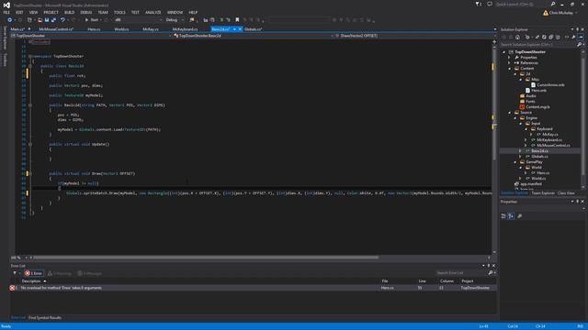588x330 pixels.
Task: Collapse the Source folder in Solution Explorer
Action: coord(509,112)
